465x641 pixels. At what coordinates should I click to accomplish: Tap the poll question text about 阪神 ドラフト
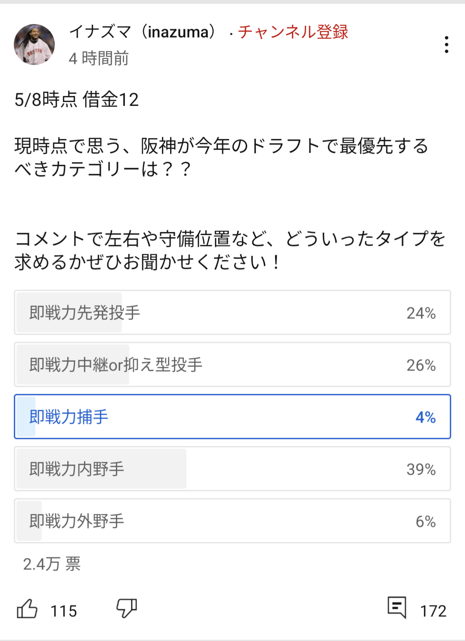pyautogui.click(x=221, y=157)
